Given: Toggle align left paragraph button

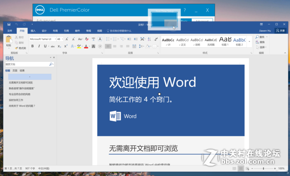Looking at the screenshot, I should [x=108, y=46].
